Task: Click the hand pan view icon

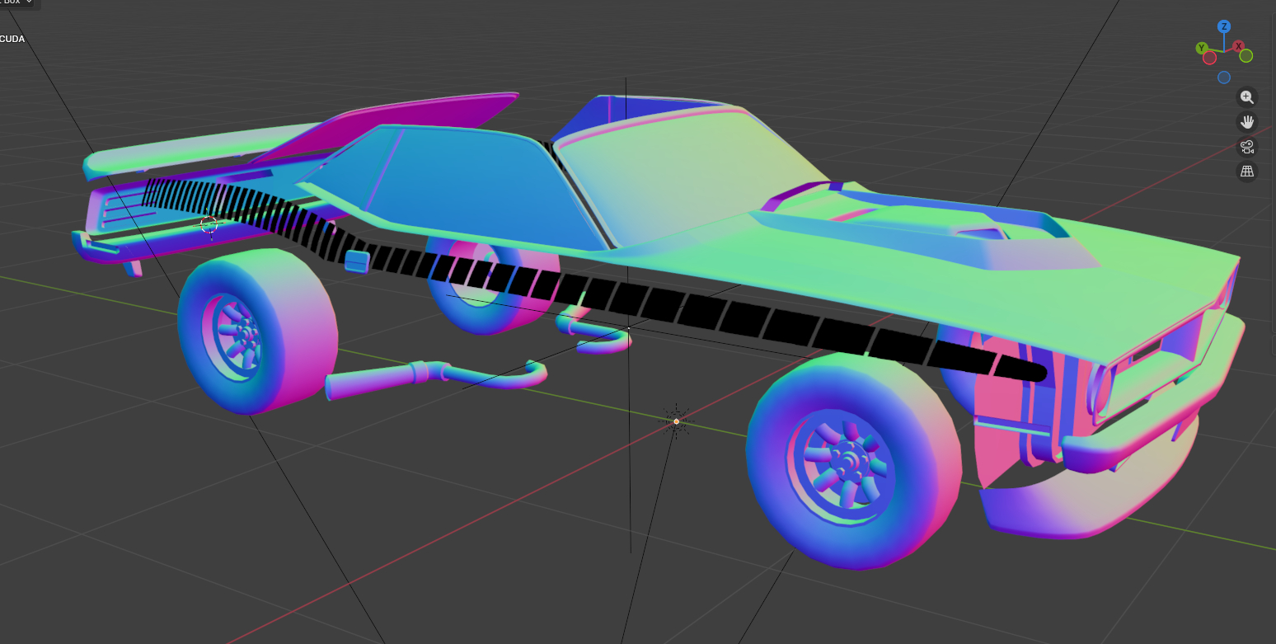Action: click(1247, 122)
